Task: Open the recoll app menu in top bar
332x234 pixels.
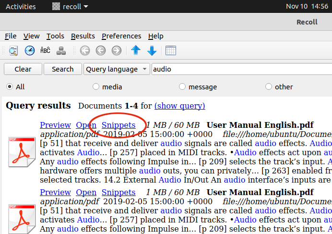Action: pyautogui.click(x=71, y=7)
